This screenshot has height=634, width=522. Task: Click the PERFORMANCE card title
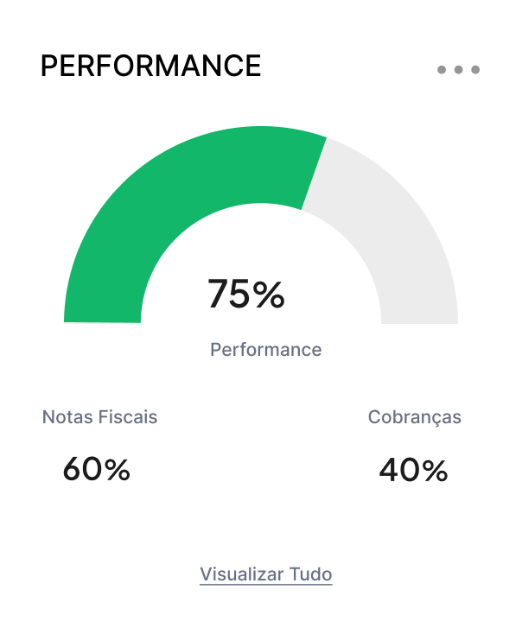pos(150,66)
